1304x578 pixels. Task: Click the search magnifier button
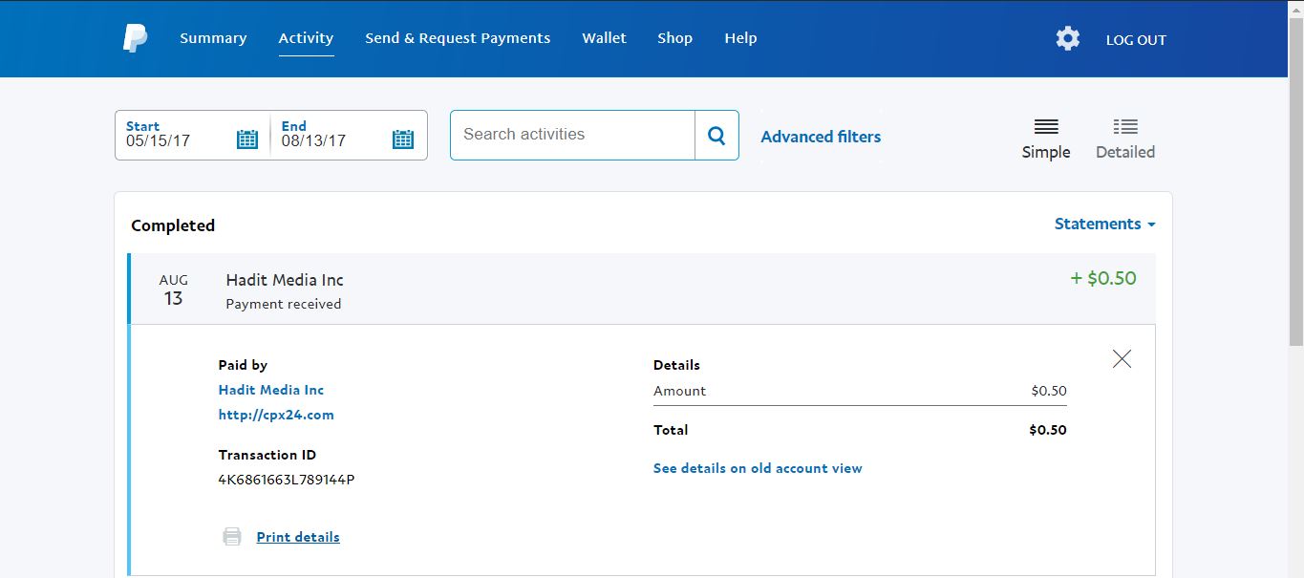coord(716,135)
